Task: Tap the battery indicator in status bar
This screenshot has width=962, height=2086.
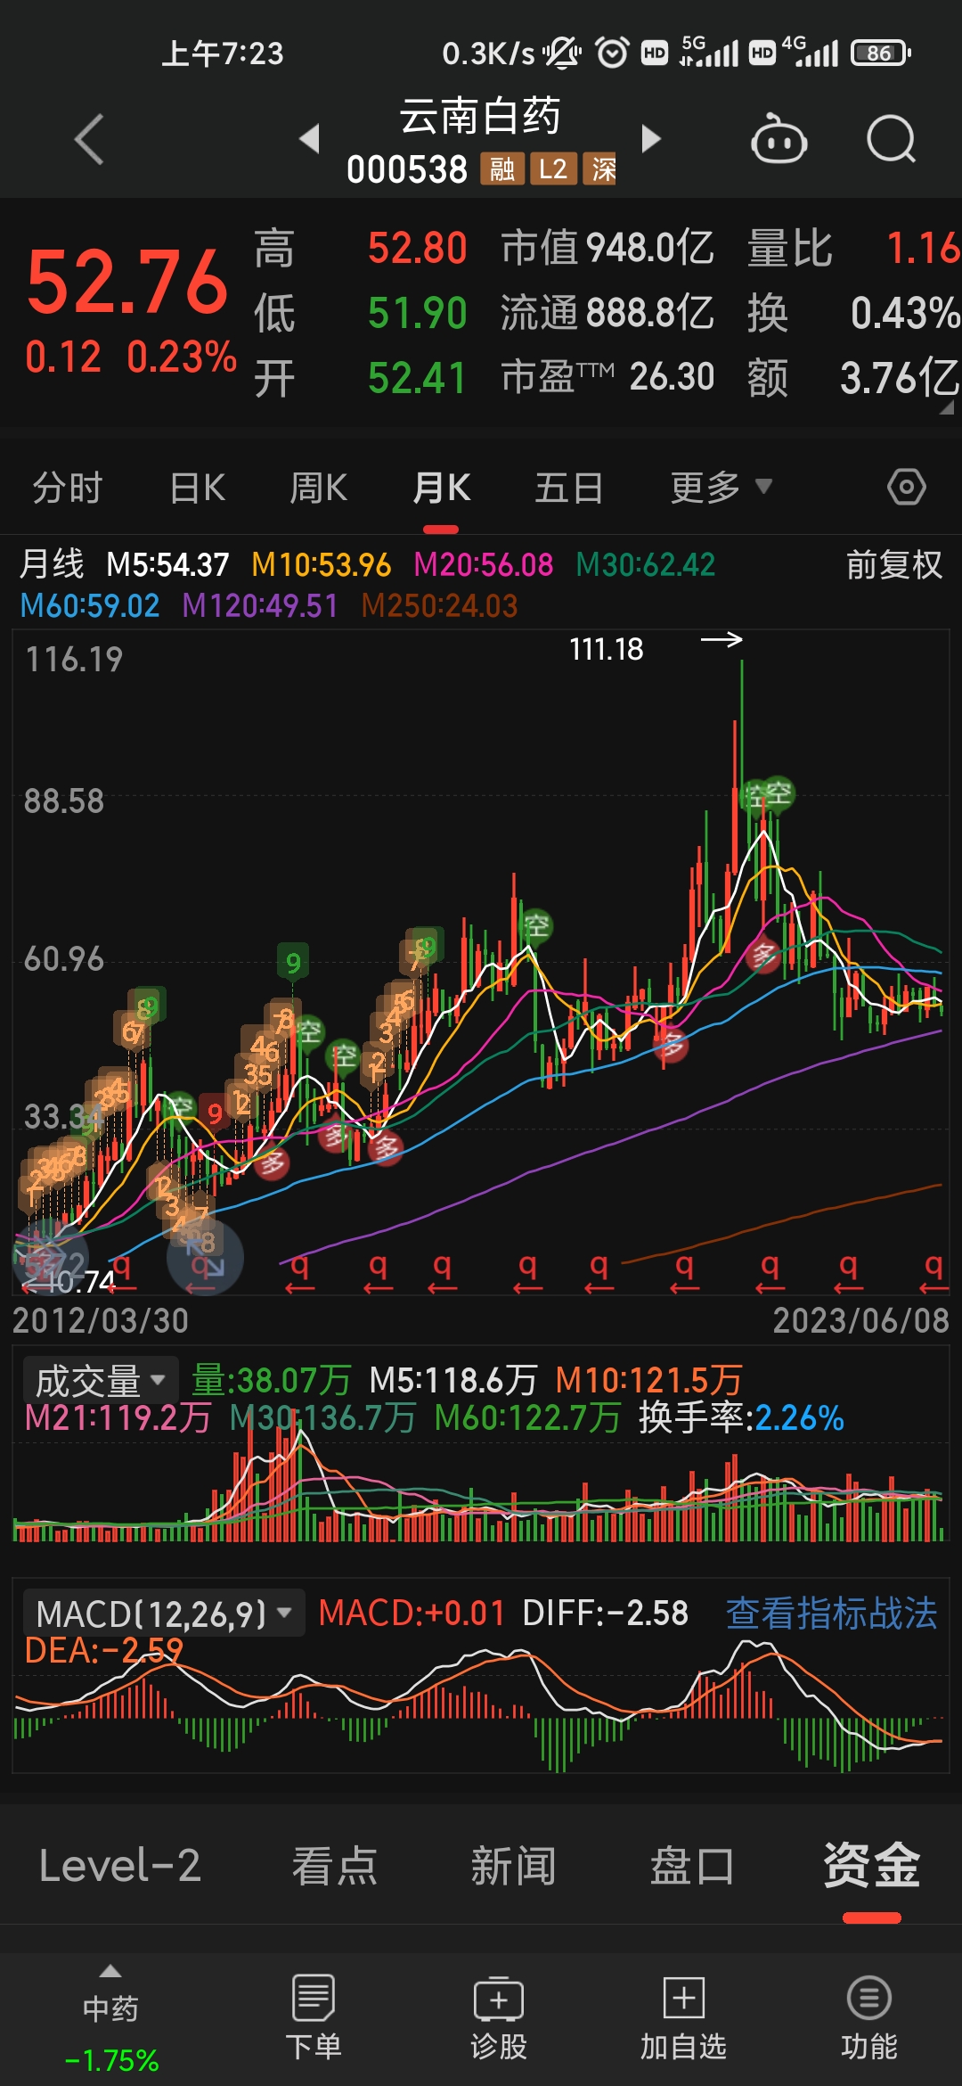Action: 880,53
